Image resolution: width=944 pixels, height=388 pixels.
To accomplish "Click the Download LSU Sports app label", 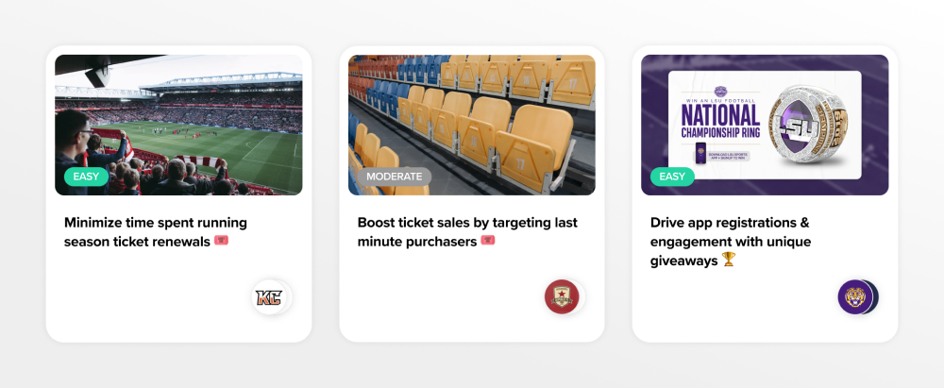I will pyautogui.click(x=728, y=156).
